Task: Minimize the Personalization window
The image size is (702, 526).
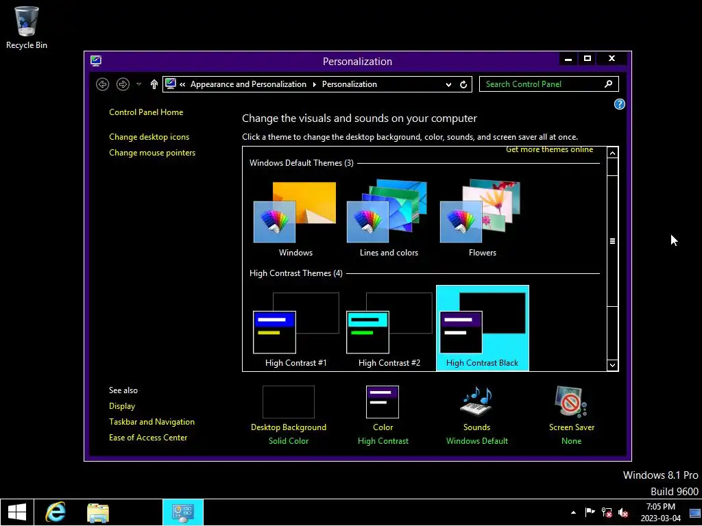Action: [x=568, y=59]
